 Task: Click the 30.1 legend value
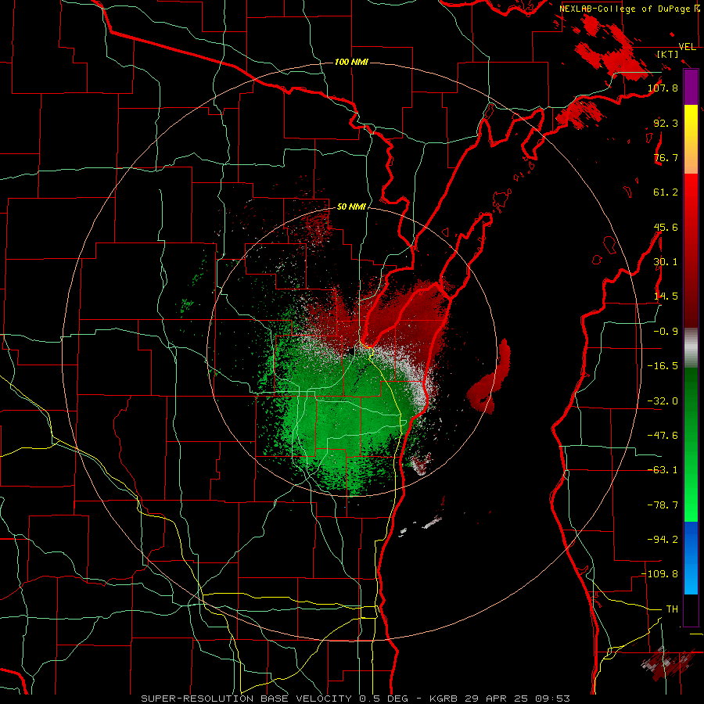[x=666, y=262]
